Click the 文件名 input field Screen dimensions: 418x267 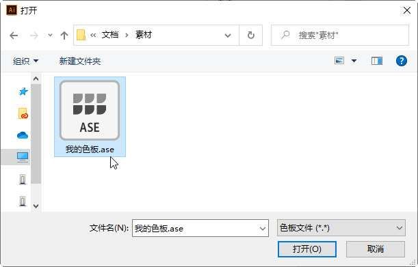pyautogui.click(x=200, y=228)
